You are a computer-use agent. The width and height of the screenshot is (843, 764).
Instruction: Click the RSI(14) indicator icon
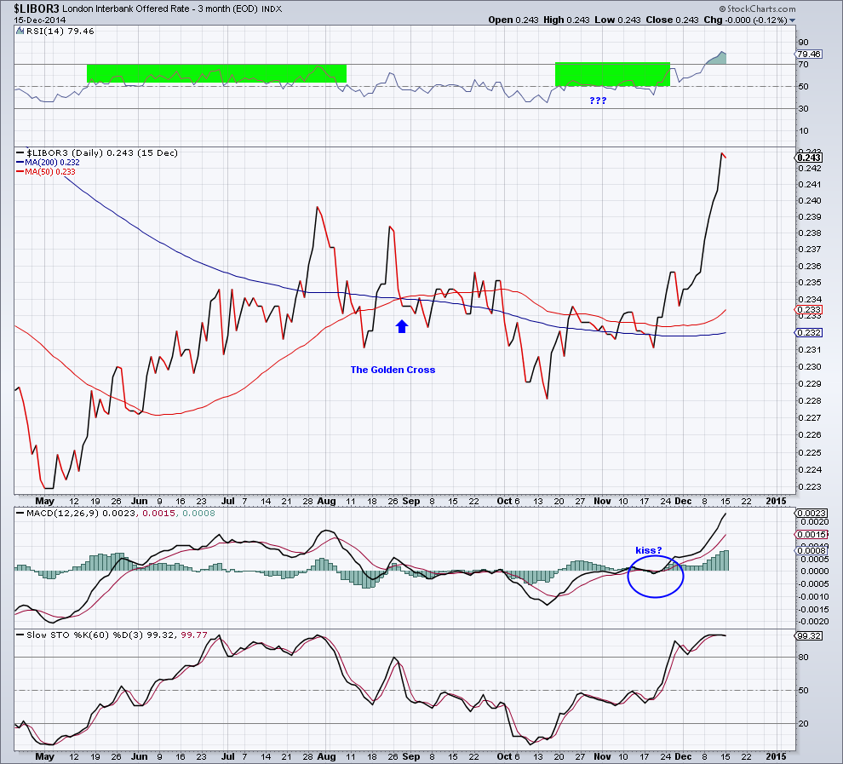20,32
